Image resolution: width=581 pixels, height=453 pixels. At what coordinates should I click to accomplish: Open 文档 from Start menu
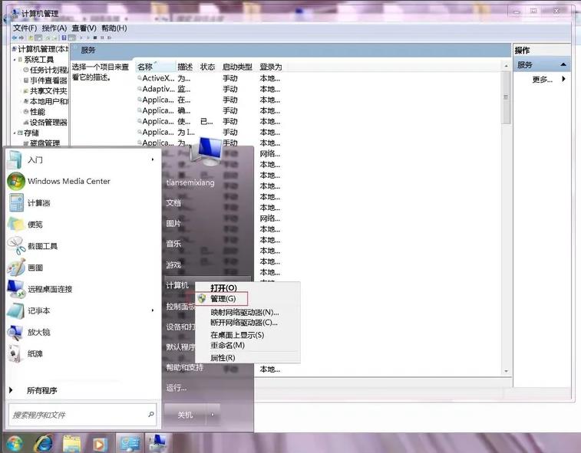point(173,203)
